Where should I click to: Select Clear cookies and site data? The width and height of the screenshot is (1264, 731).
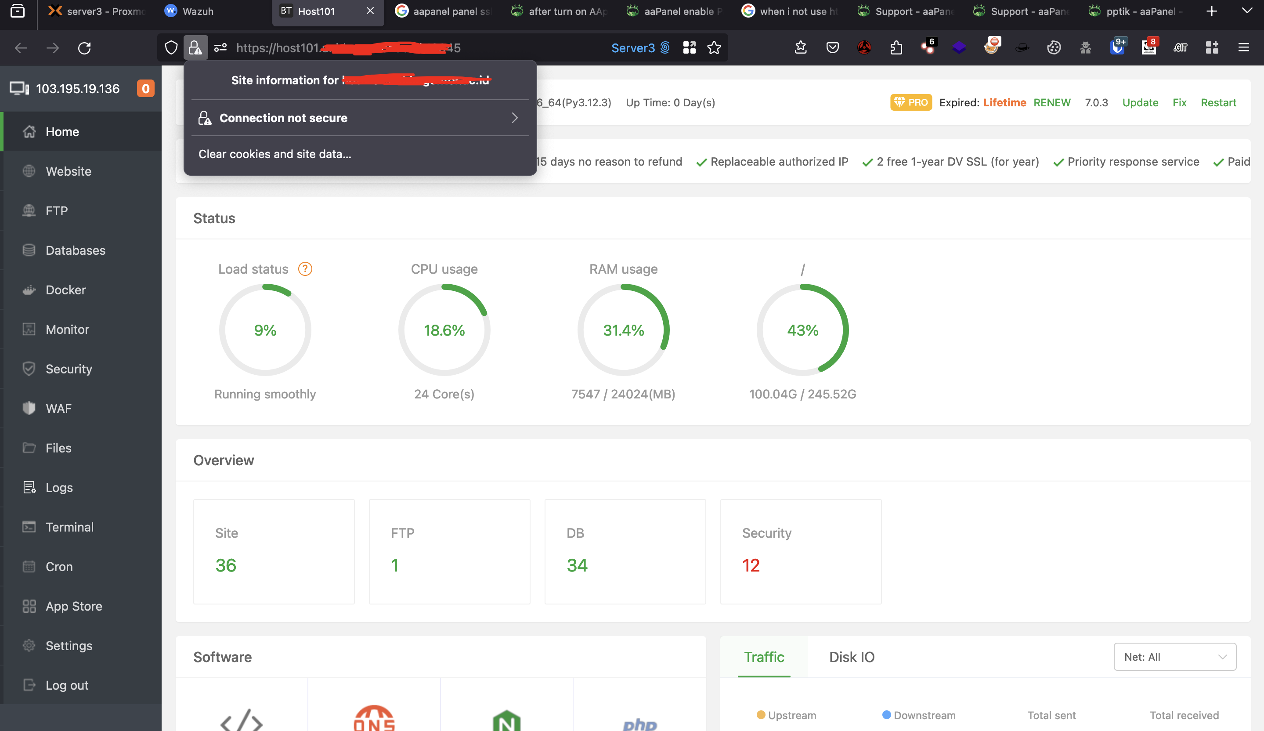coord(275,154)
